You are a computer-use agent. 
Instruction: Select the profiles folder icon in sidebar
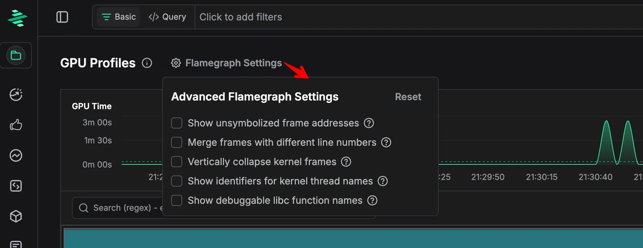(x=16, y=55)
